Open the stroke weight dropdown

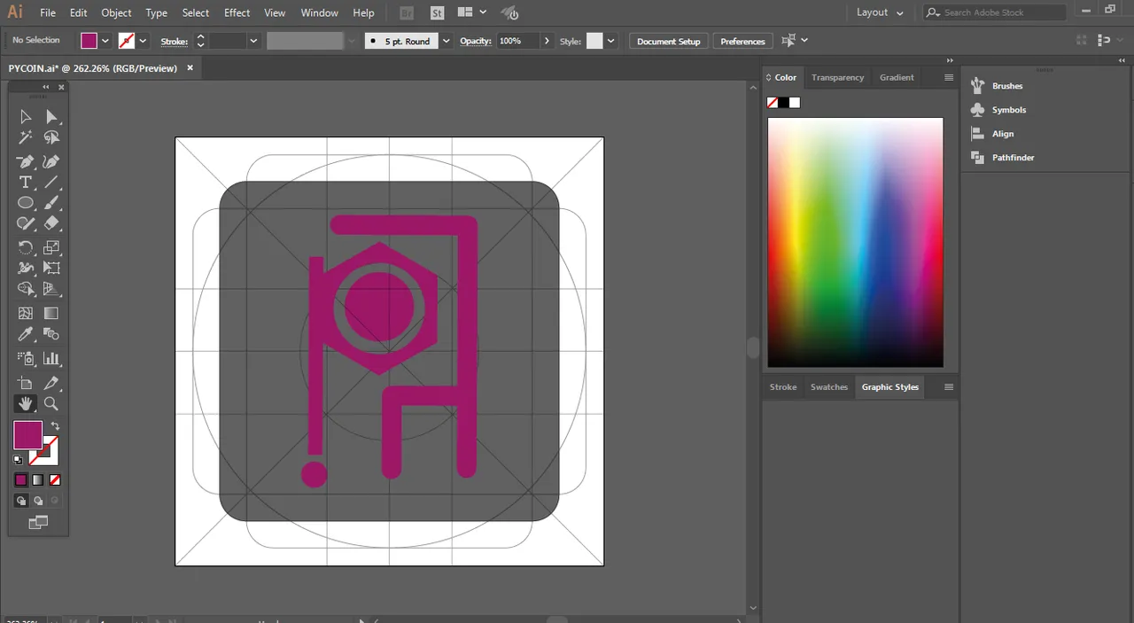click(253, 41)
